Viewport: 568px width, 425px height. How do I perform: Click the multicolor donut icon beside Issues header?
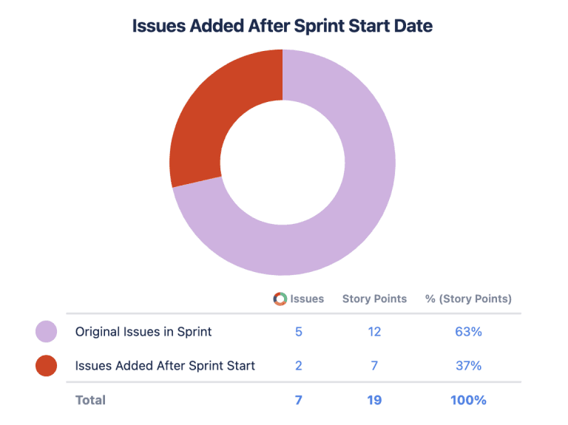tap(280, 299)
